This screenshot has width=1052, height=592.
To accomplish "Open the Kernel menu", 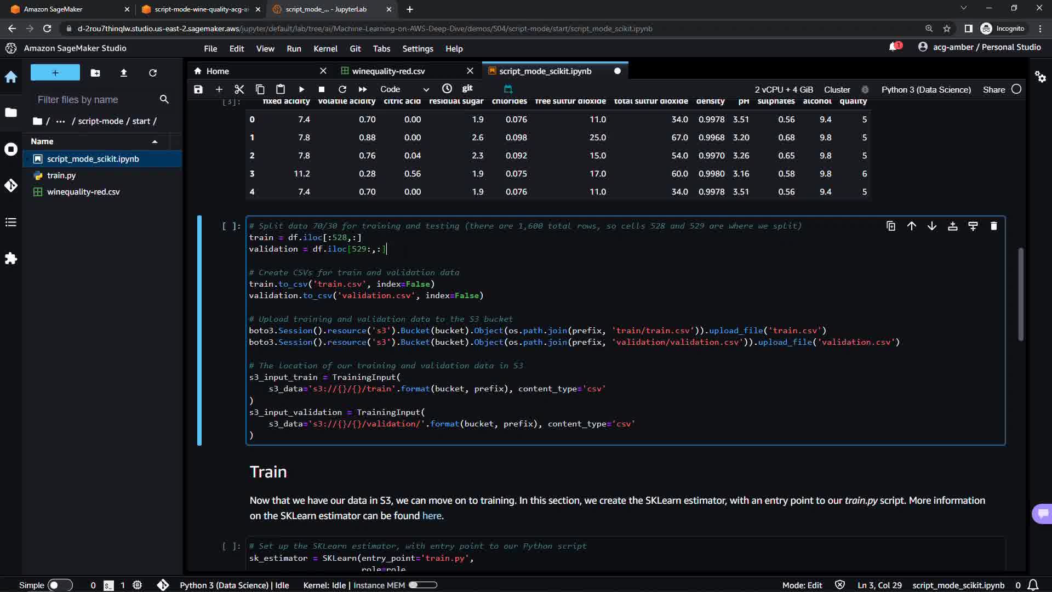I will (x=325, y=49).
